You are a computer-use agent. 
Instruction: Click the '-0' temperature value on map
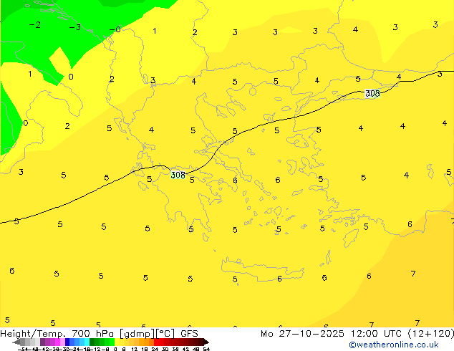(x=115, y=29)
